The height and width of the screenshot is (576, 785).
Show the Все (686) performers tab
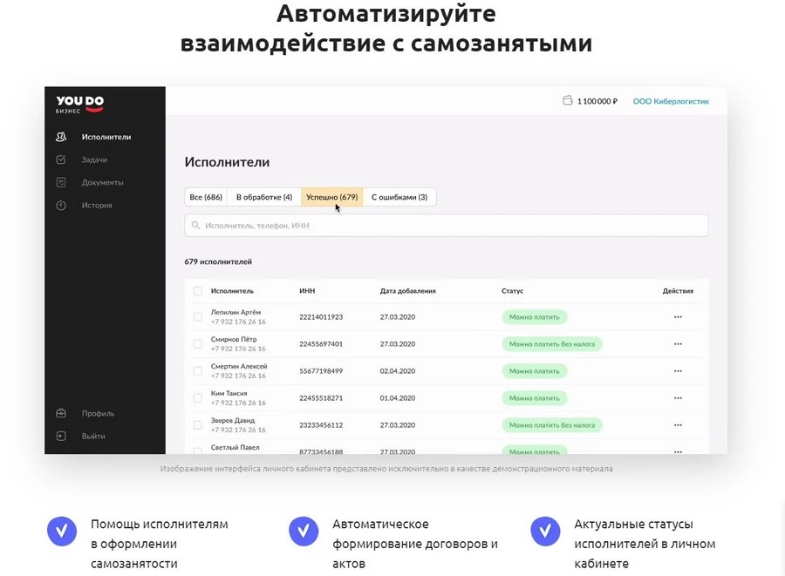[205, 198]
